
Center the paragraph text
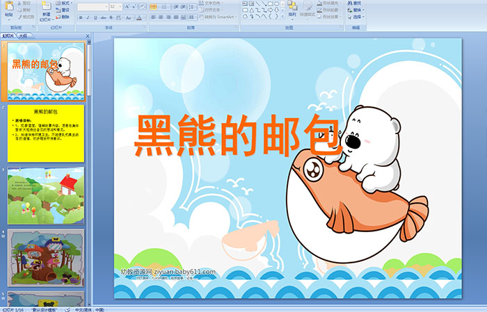161,17
